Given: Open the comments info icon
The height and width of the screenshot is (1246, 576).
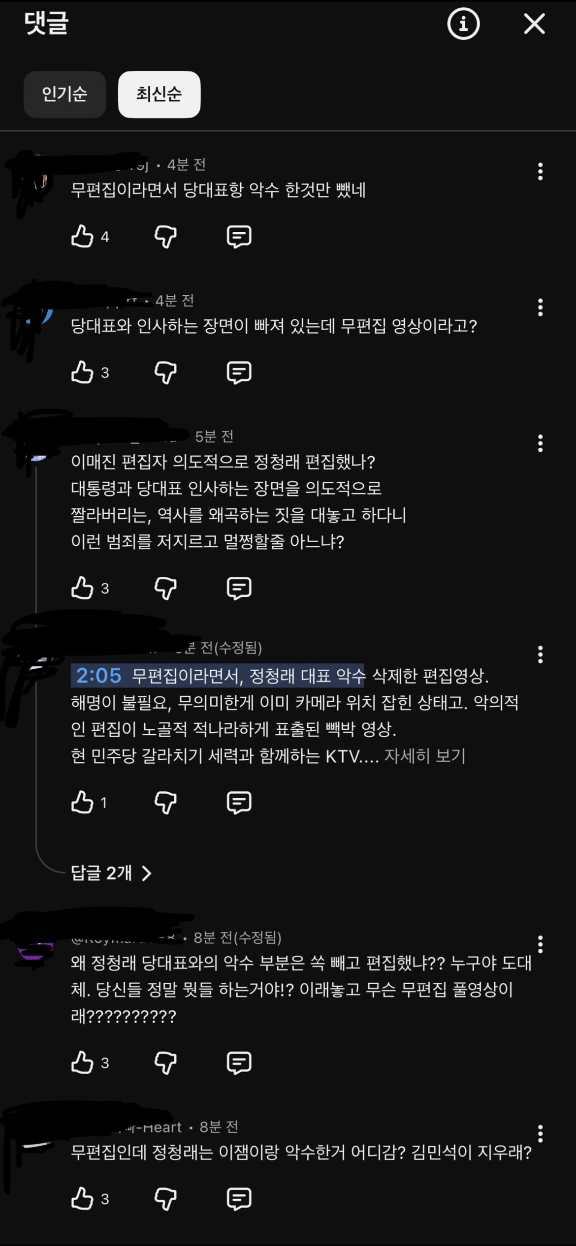Looking at the screenshot, I should click(x=463, y=24).
